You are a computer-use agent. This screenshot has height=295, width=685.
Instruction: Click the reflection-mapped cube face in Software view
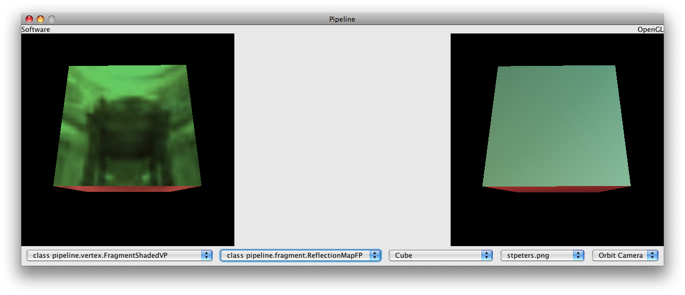128,125
